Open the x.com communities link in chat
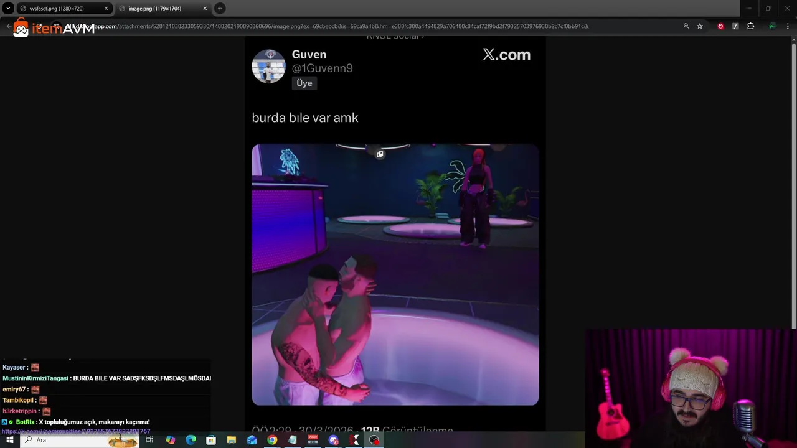The height and width of the screenshot is (448, 797). tap(76, 431)
